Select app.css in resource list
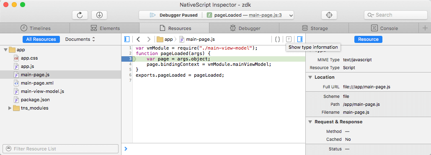Image resolution: width=431 pixels, height=155 pixels. (60, 58)
